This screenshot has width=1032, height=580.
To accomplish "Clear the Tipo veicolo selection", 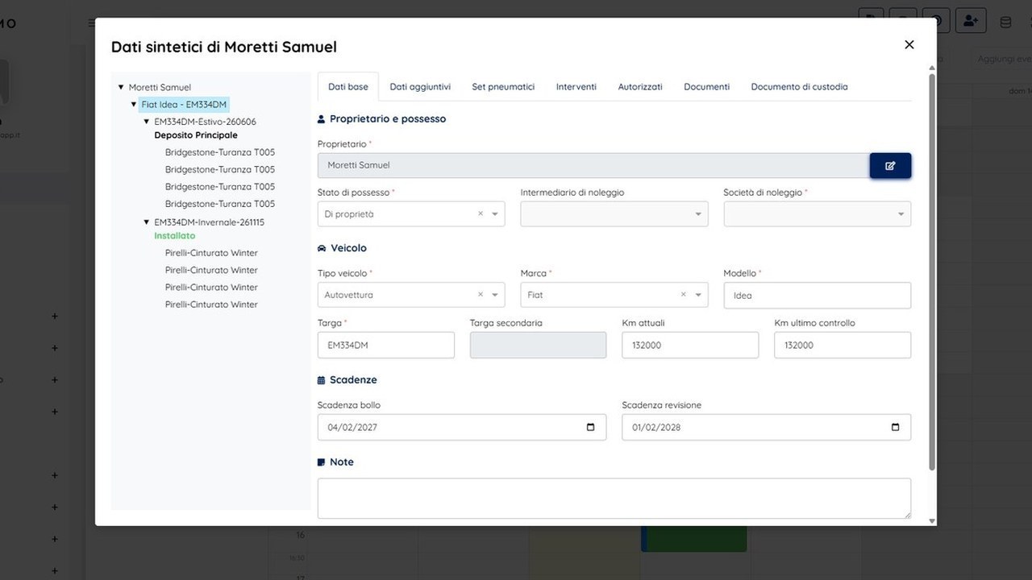I will click(481, 295).
